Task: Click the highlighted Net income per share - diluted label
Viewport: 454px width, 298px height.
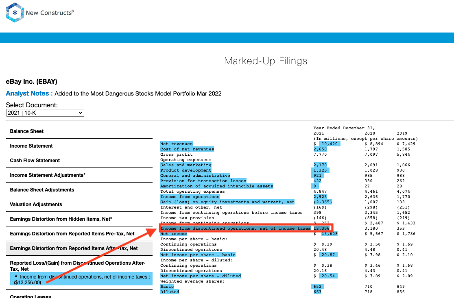Action: (x=201, y=276)
